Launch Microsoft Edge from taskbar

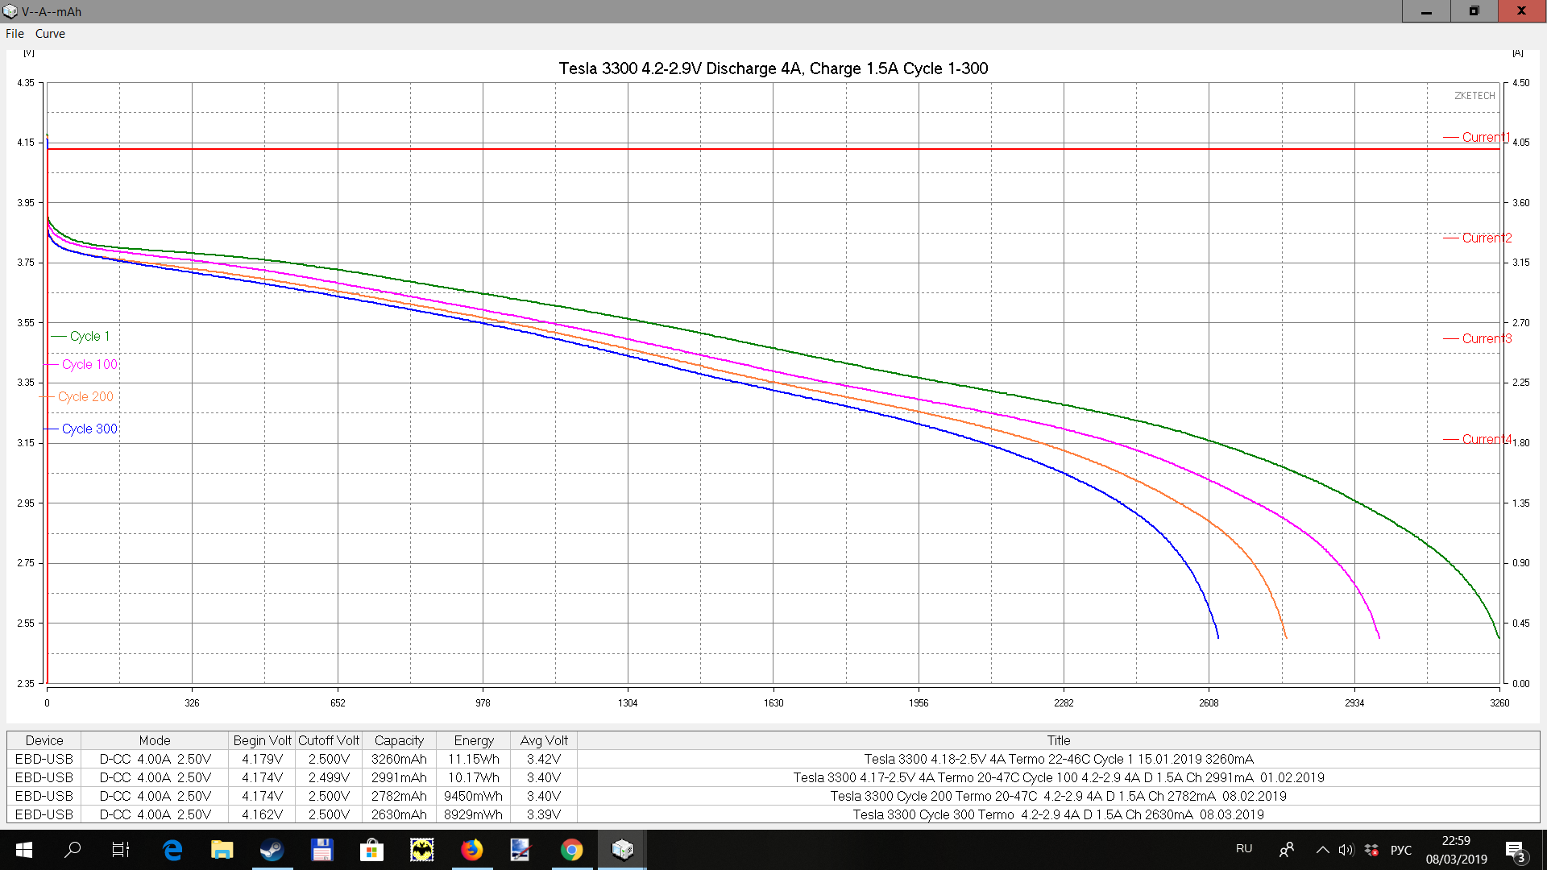172,850
